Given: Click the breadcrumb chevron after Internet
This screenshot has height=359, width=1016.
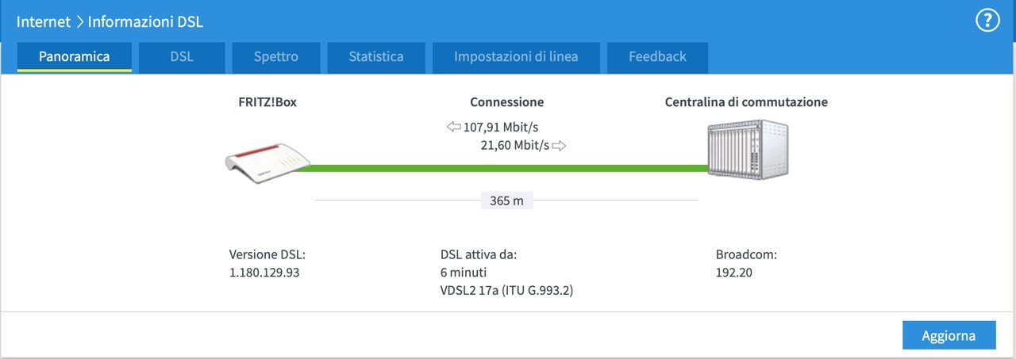Looking at the screenshot, I should tap(79, 22).
